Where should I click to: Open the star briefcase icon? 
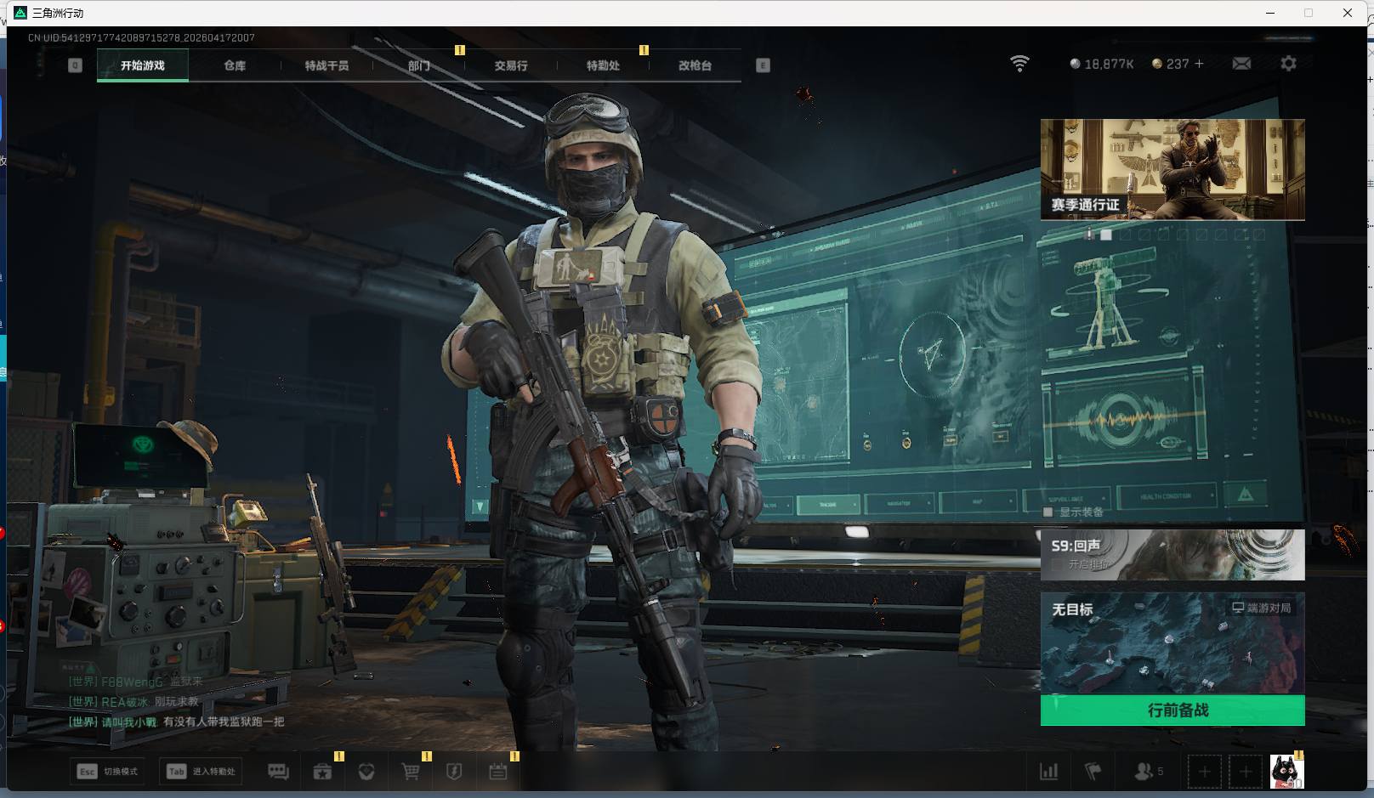[322, 772]
